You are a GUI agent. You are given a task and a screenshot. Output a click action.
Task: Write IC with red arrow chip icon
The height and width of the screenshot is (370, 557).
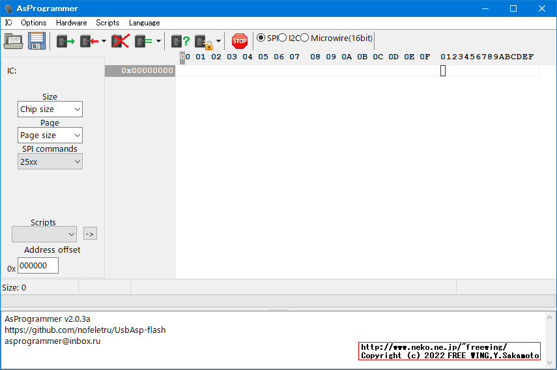tap(89, 41)
